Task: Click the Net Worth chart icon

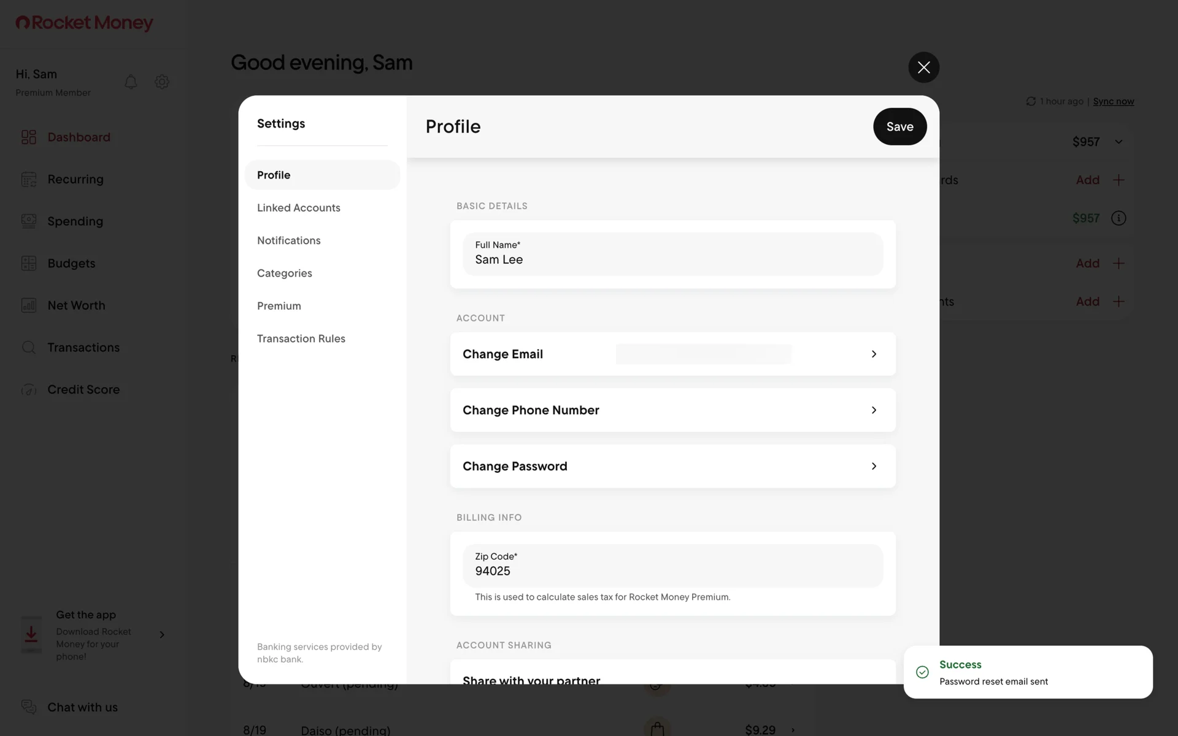Action: 29,305
